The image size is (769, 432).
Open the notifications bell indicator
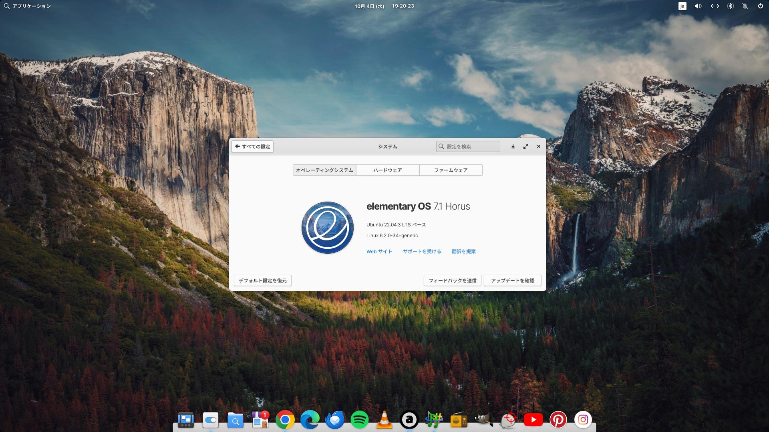[745, 6]
